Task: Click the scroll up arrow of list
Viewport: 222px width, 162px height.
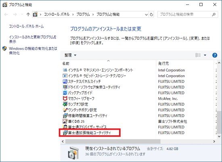Action: 219,63
